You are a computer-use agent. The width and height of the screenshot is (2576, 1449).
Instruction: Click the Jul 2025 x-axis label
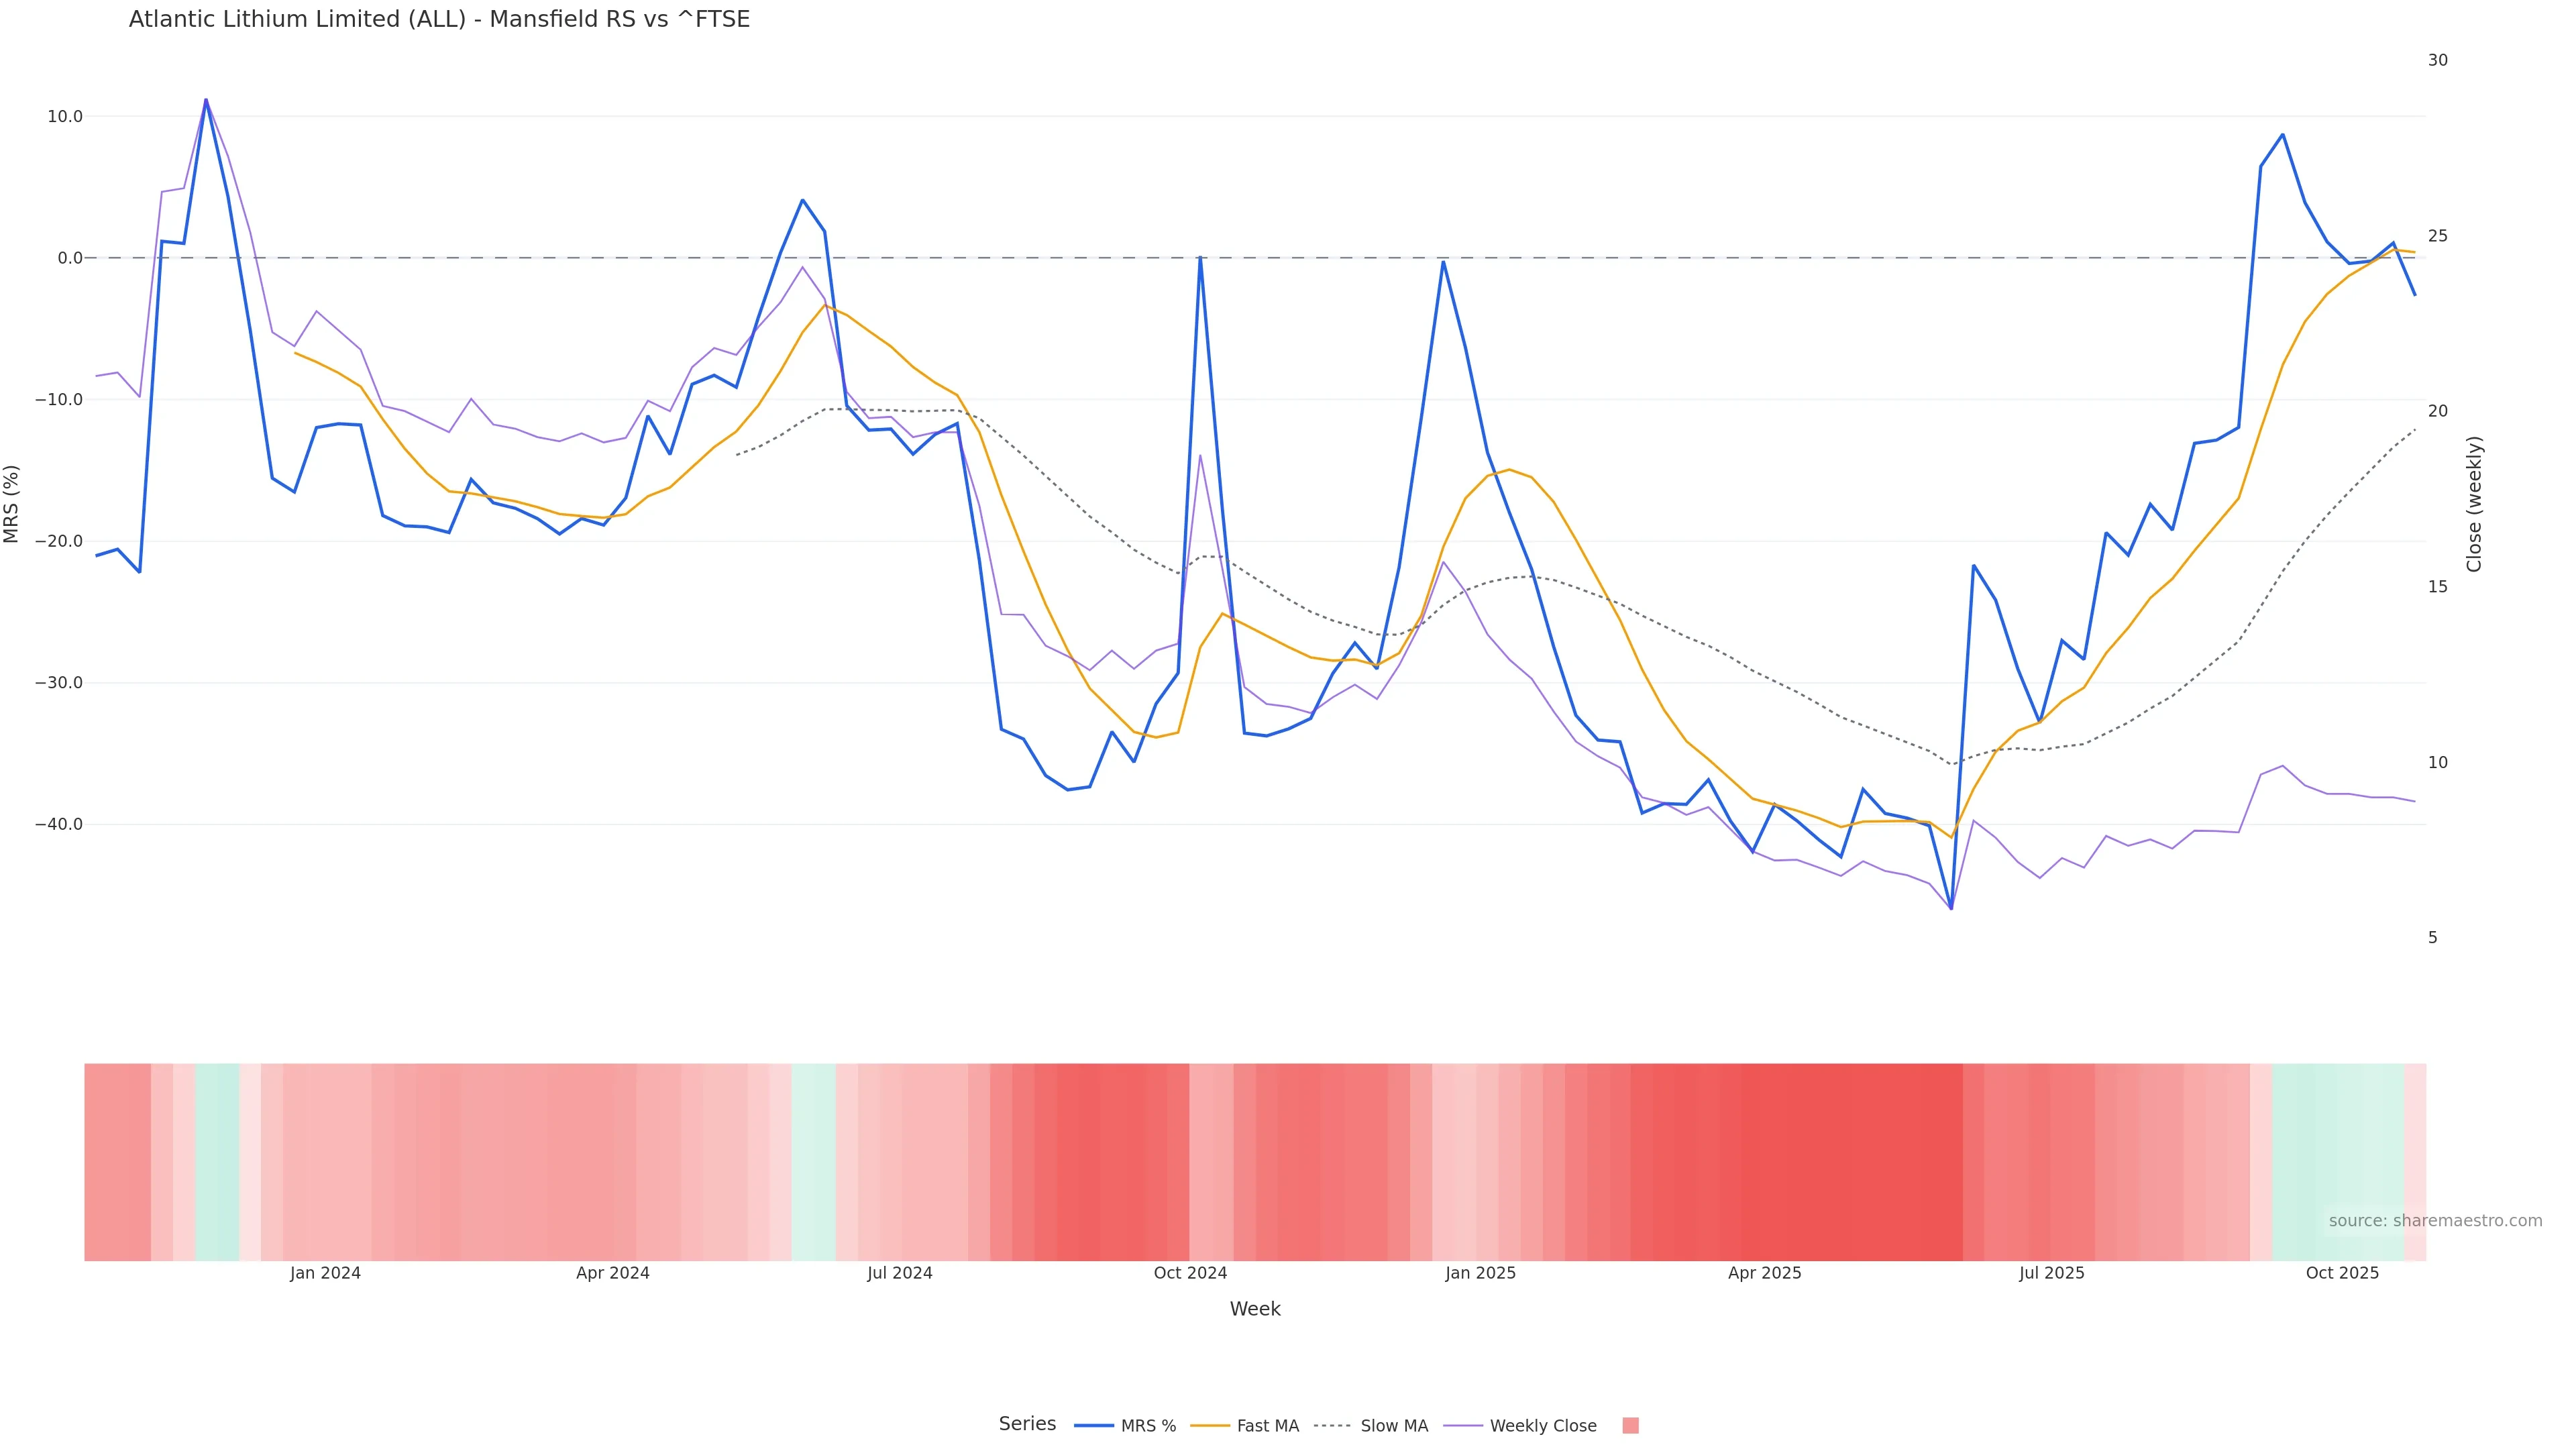coord(2051,1273)
